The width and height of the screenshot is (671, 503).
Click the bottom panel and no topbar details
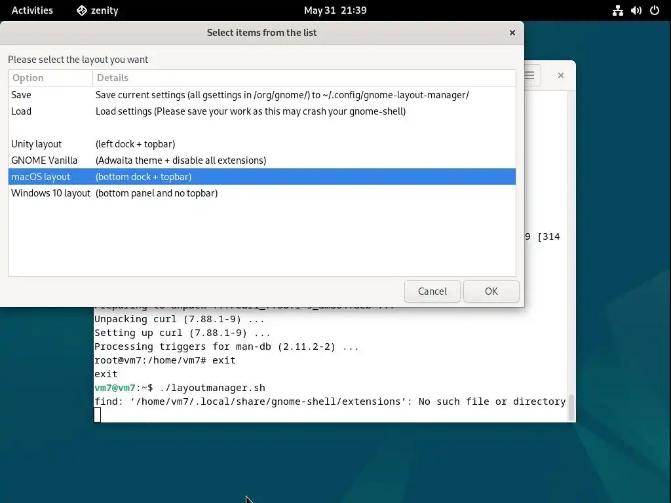pyautogui.click(x=157, y=193)
